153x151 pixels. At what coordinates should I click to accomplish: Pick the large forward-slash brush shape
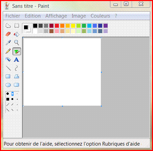point(8,105)
